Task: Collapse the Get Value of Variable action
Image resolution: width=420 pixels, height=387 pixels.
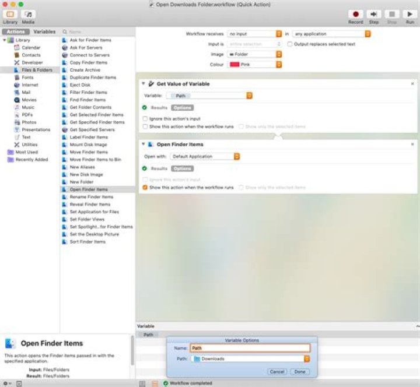Action: 143,83
